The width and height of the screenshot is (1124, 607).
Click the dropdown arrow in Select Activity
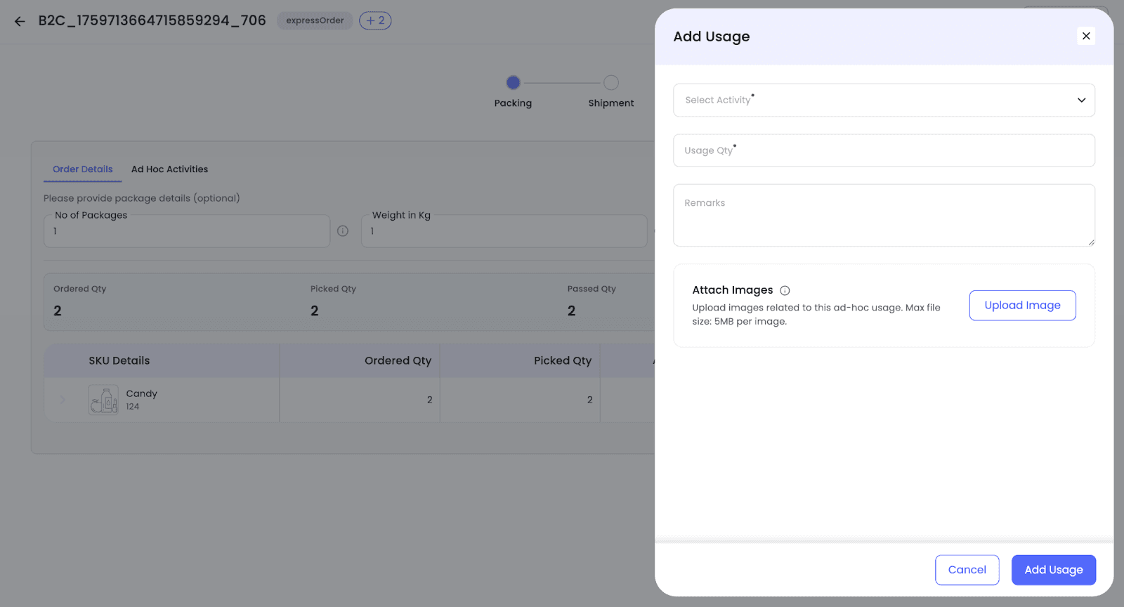pyautogui.click(x=1081, y=100)
